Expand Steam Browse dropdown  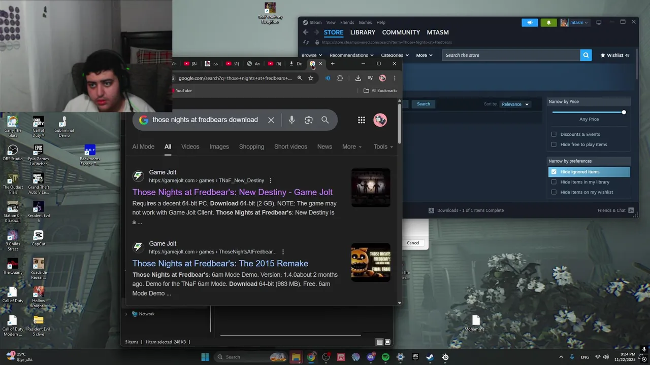[x=311, y=55]
